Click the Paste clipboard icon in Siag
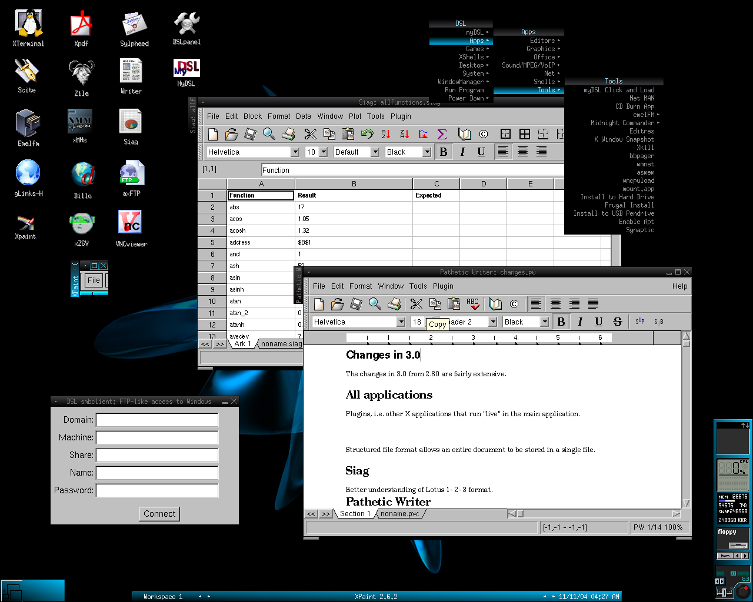 (x=348, y=134)
